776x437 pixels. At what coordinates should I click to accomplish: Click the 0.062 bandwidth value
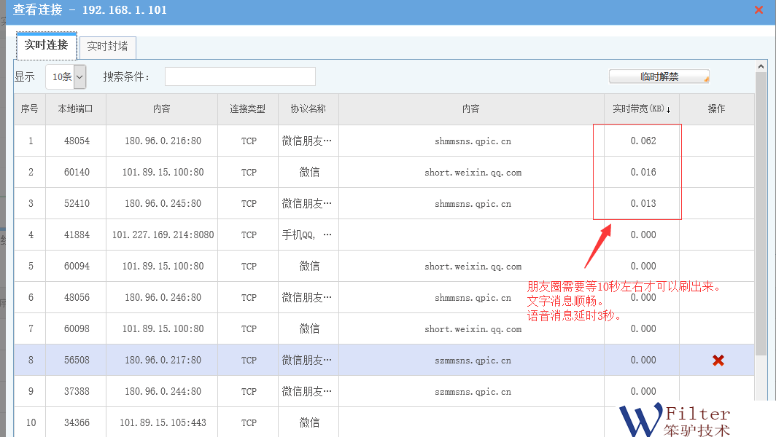click(x=643, y=141)
